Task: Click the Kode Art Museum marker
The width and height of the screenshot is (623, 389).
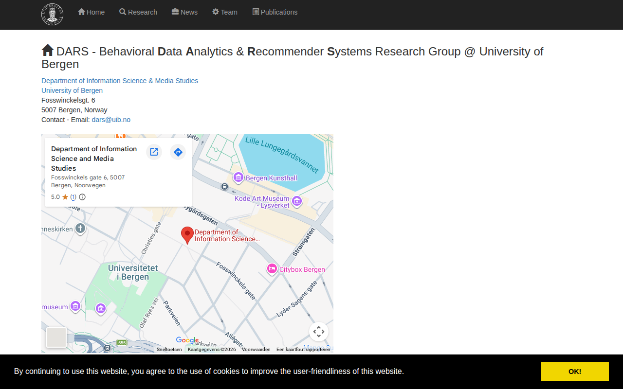Action: click(x=297, y=201)
